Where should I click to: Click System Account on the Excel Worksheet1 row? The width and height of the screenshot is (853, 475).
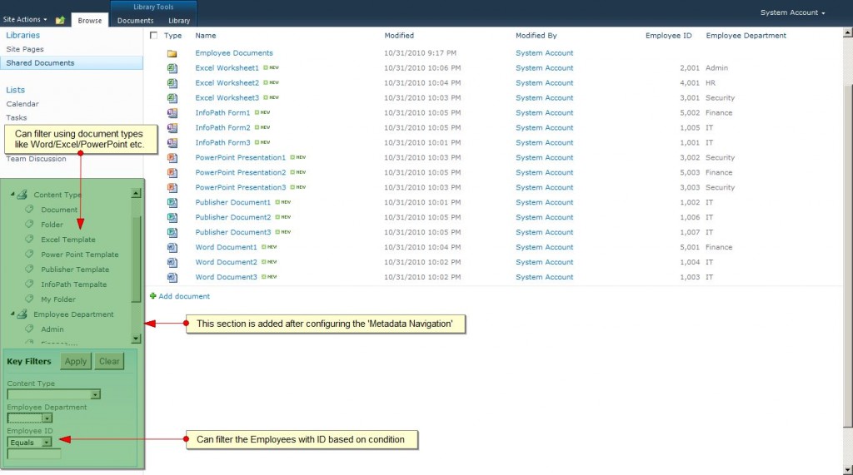coord(545,68)
